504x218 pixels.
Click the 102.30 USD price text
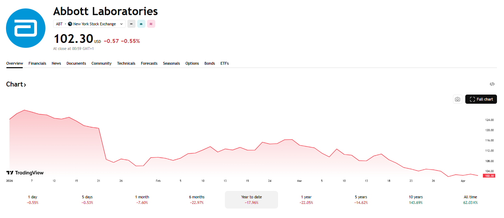tap(77, 39)
